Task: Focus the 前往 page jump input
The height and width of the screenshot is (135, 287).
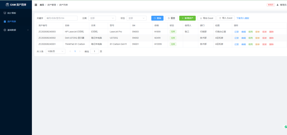Action: point(94,51)
